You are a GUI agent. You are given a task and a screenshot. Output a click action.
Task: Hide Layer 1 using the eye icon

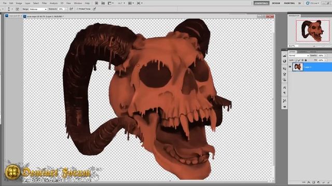click(x=290, y=67)
